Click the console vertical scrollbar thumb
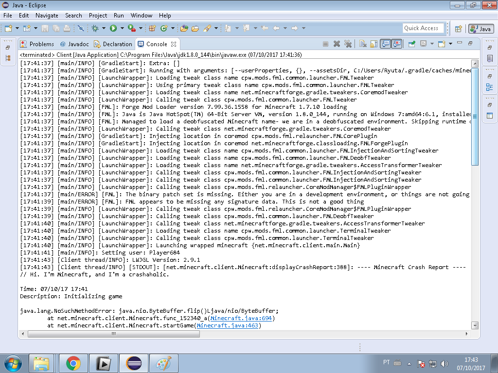Image resolution: width=498 pixels, height=373 pixels. (x=475, y=117)
